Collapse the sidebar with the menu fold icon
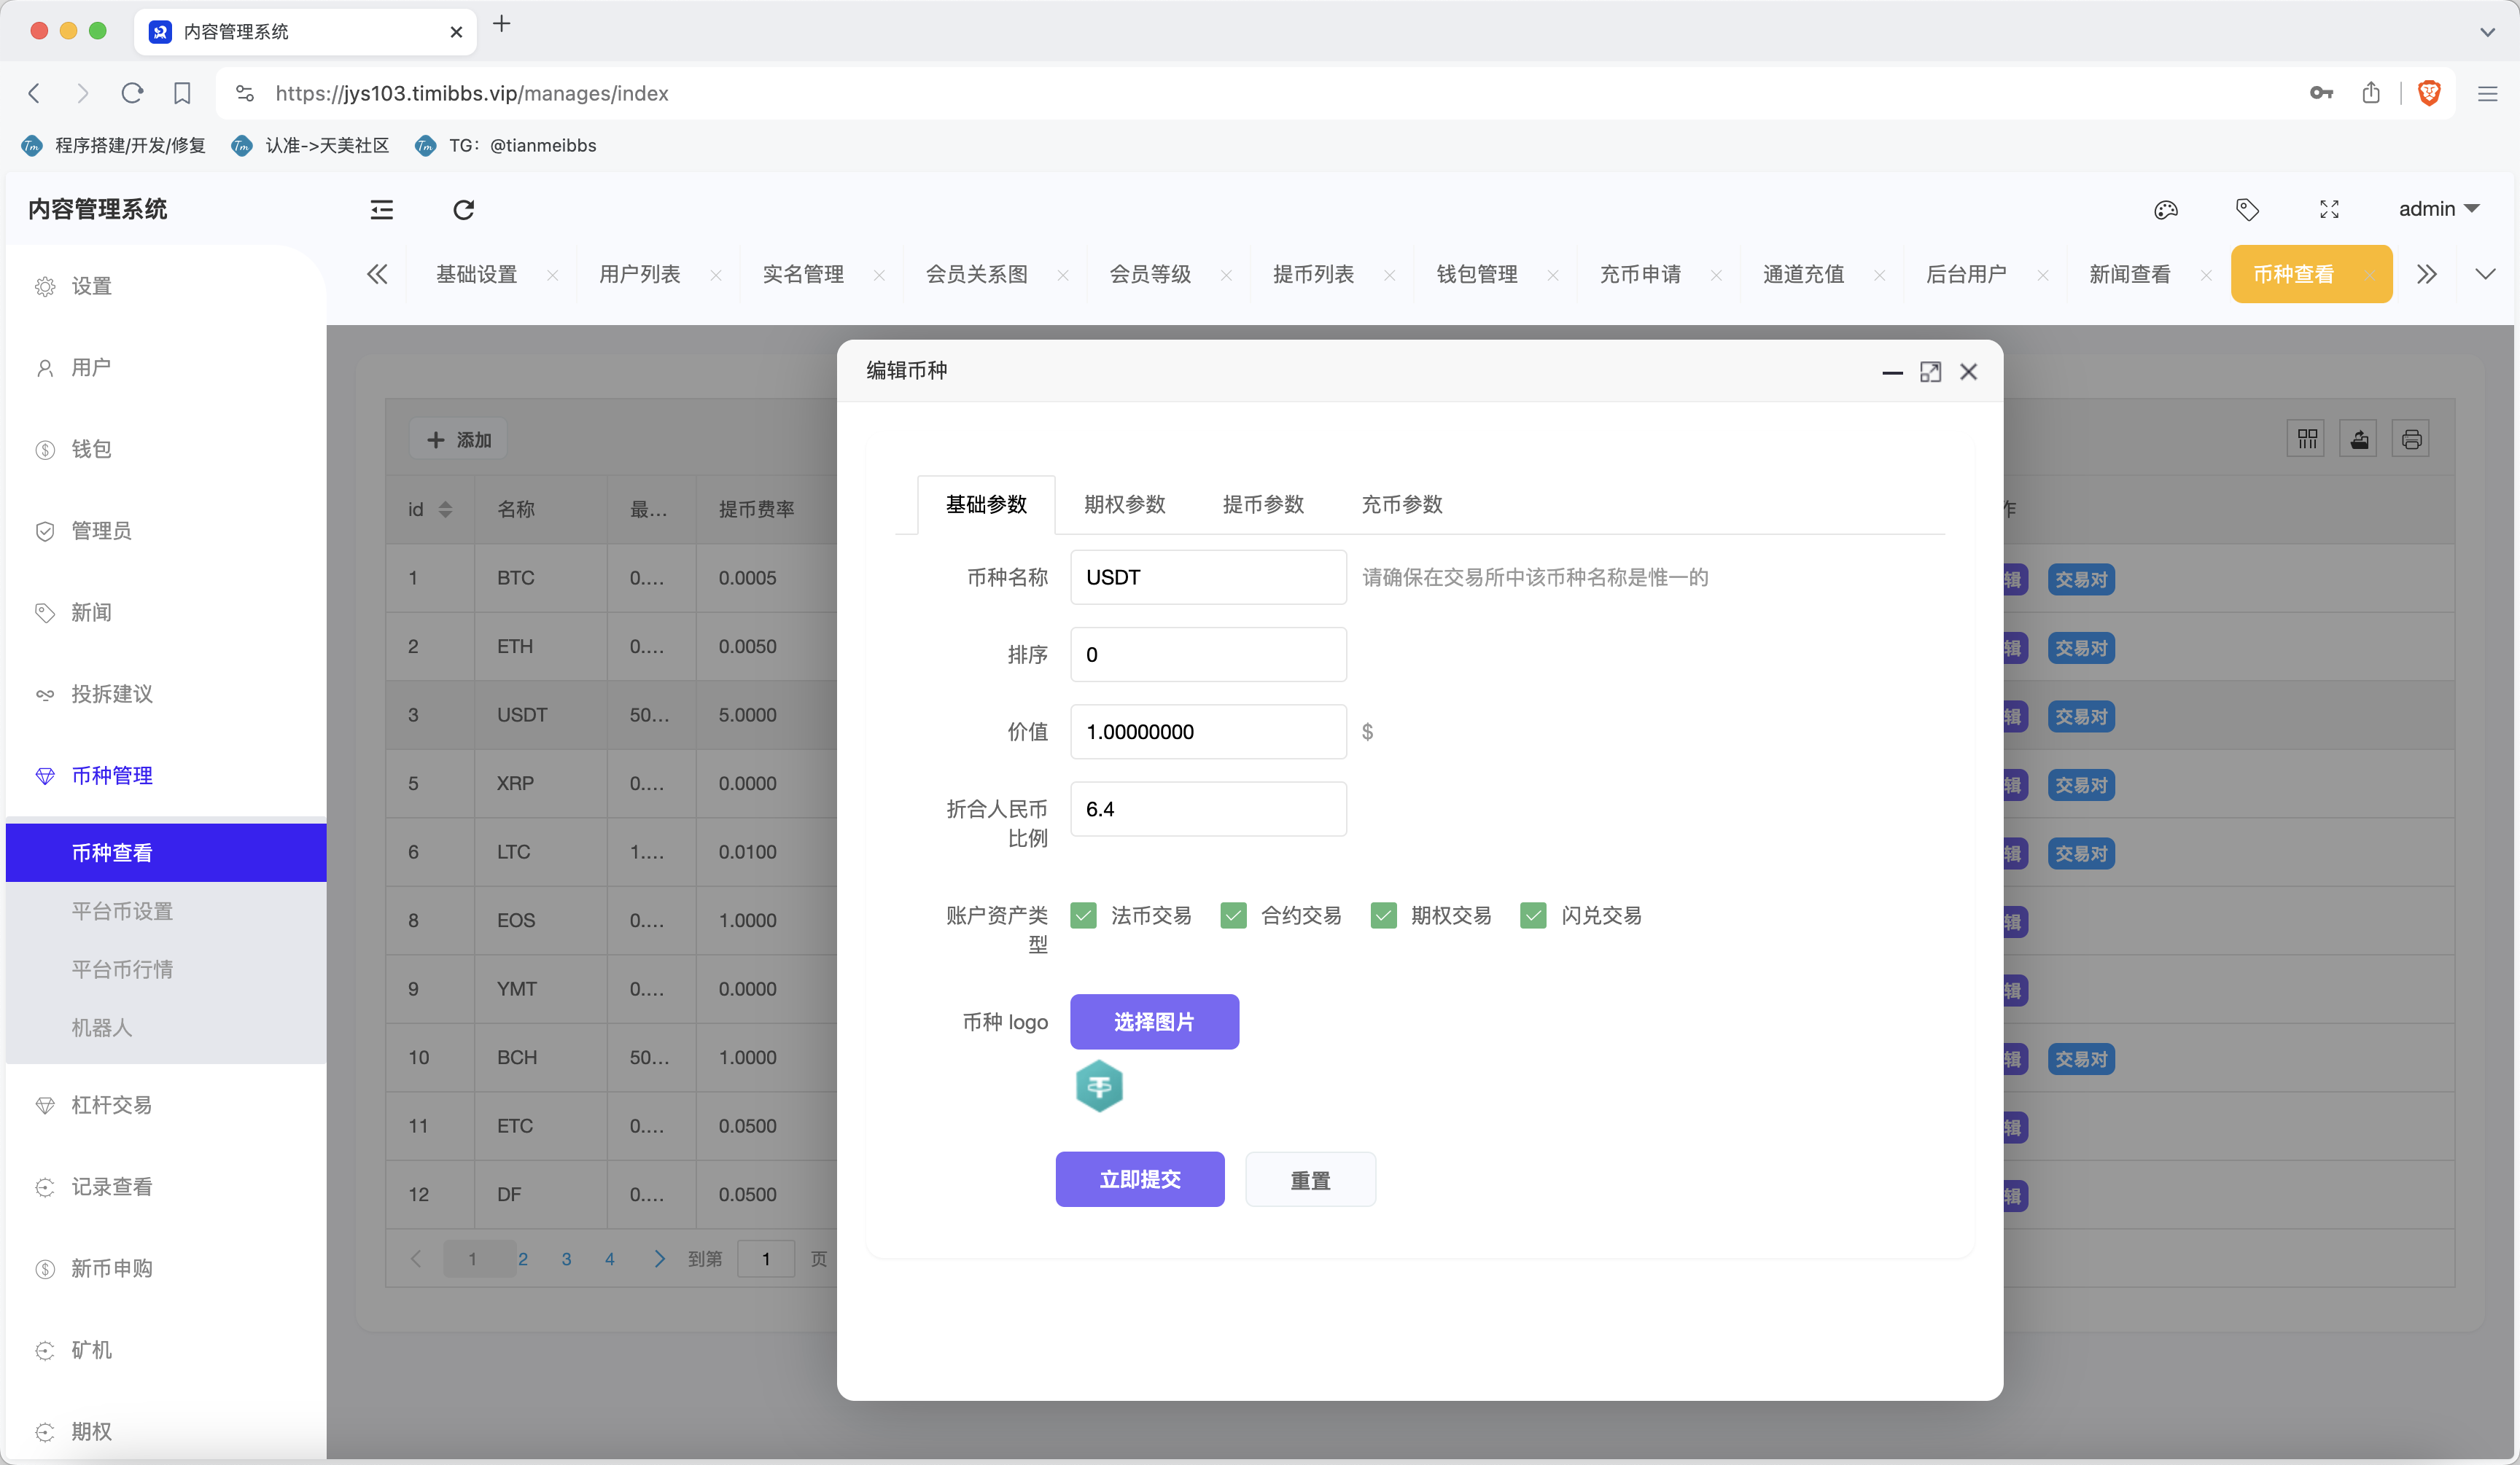Image resolution: width=2520 pixels, height=1465 pixels. tap(381, 210)
